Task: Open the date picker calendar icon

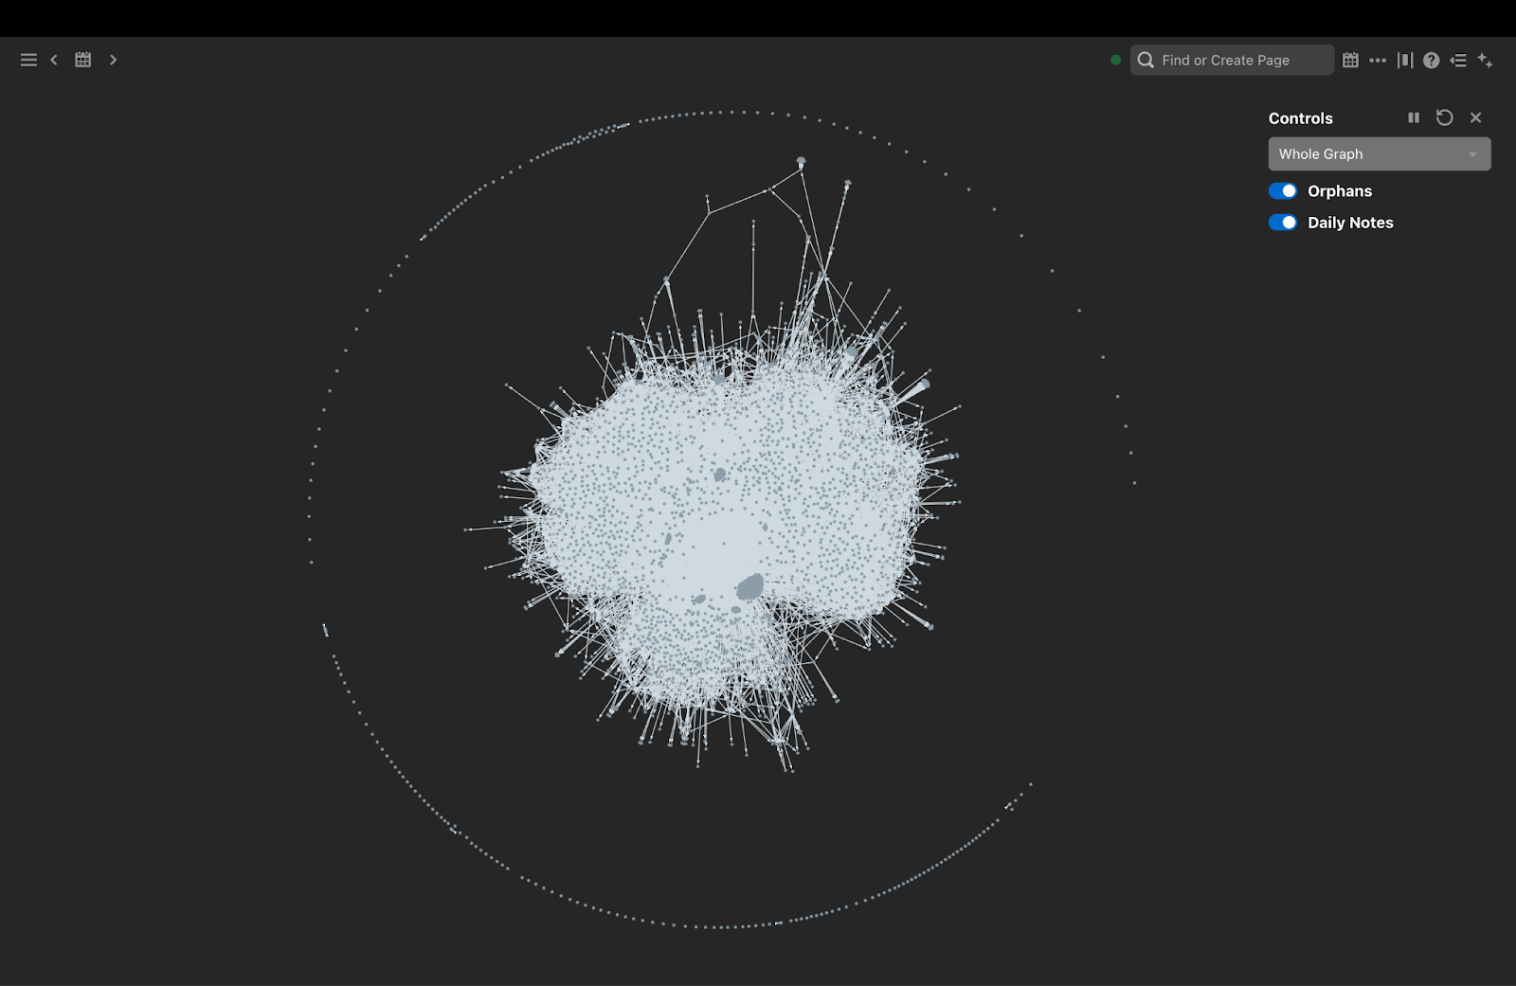Action: pos(1350,60)
